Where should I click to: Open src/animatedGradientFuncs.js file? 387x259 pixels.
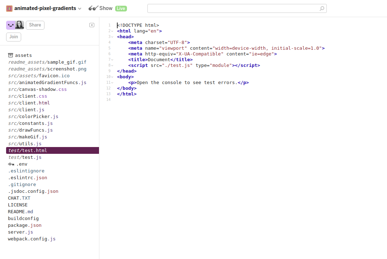(x=47, y=83)
